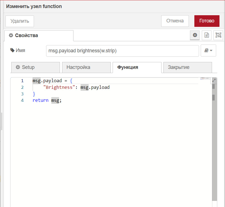
Task: Select the Функция tab
Action: click(137, 67)
